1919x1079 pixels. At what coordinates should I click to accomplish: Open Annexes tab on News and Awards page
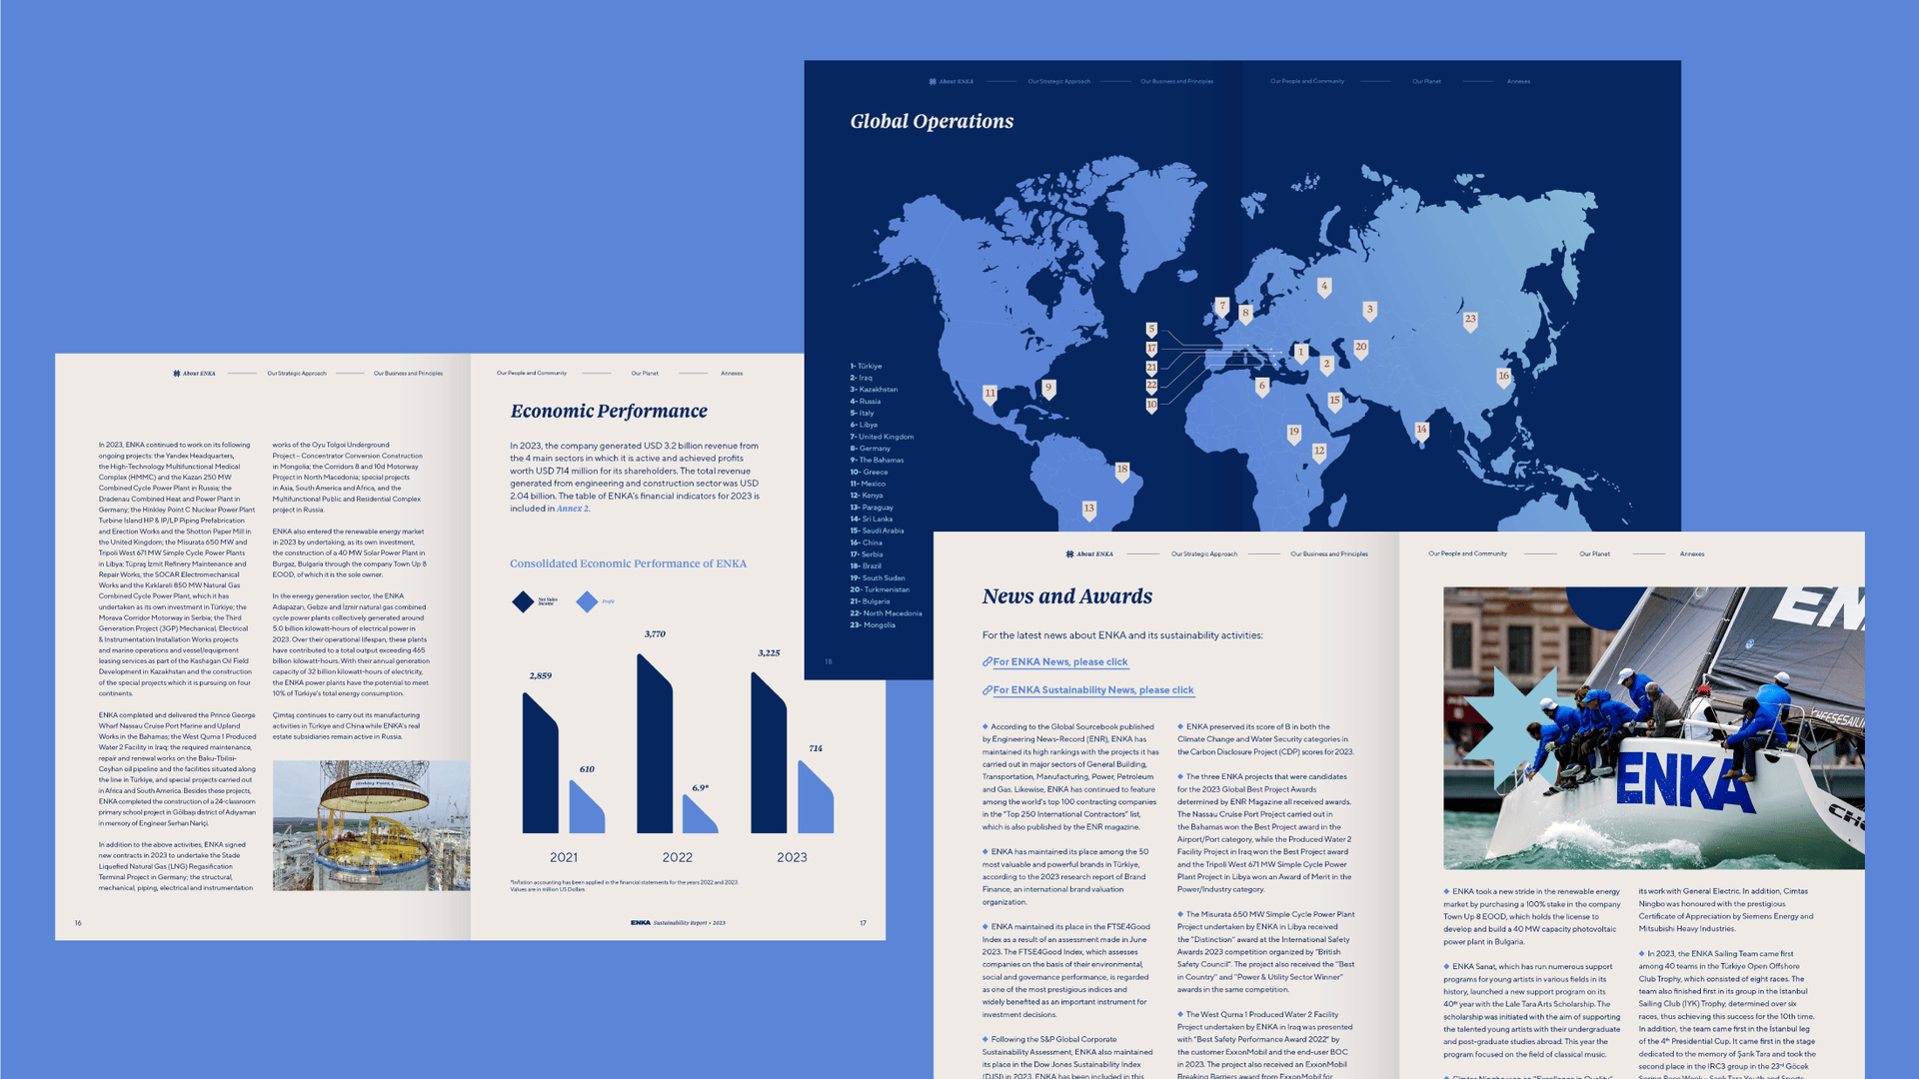tap(1691, 553)
